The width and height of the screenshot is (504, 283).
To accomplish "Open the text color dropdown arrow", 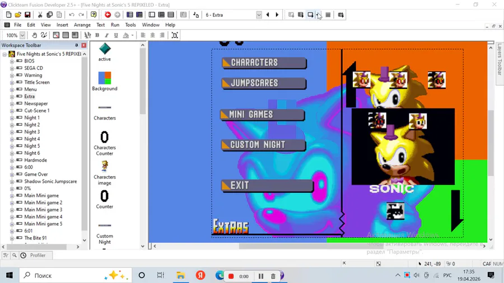I will pyautogui.click(x=132, y=35).
